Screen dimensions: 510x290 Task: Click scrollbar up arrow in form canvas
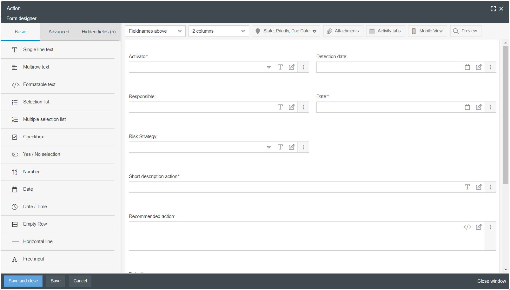click(x=506, y=42)
